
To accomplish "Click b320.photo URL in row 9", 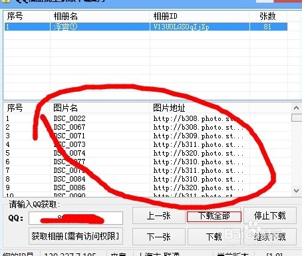I will pos(198,188).
